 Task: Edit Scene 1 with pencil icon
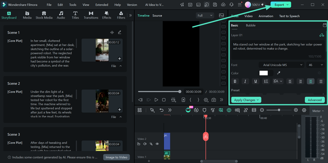click(120, 32)
